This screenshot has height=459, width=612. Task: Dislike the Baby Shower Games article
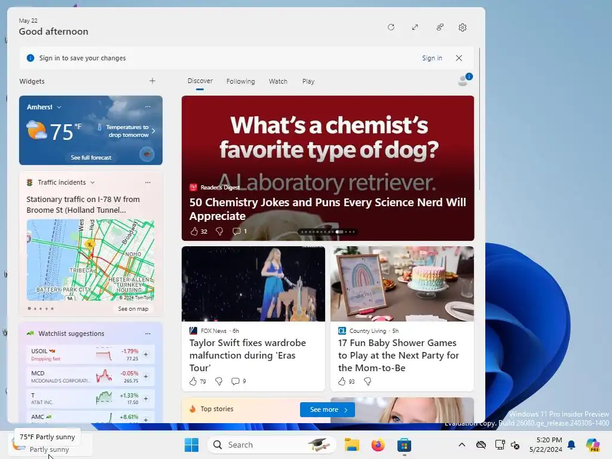[368, 381]
